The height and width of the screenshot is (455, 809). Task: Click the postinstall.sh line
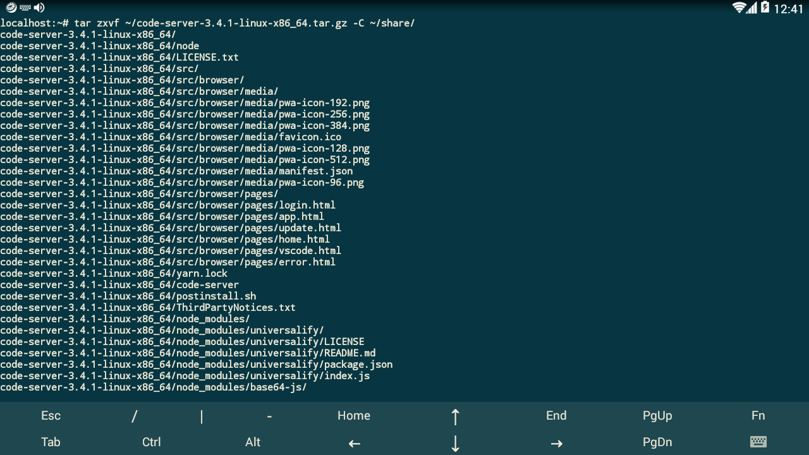[128, 296]
